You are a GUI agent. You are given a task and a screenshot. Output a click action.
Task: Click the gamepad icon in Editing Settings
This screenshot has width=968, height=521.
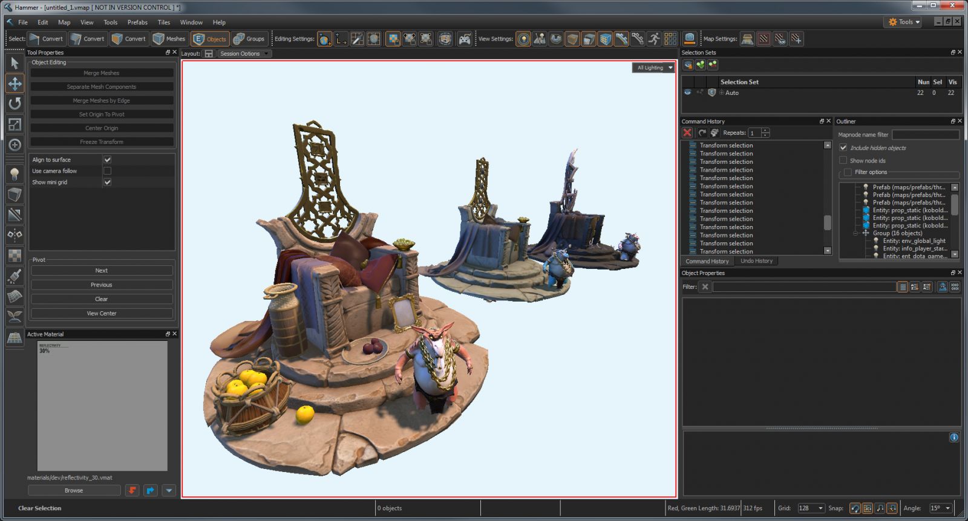(x=464, y=39)
